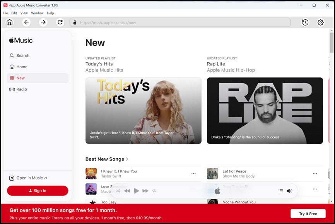Click the URL address bar field
The width and height of the screenshot is (335, 224).
[180, 22]
